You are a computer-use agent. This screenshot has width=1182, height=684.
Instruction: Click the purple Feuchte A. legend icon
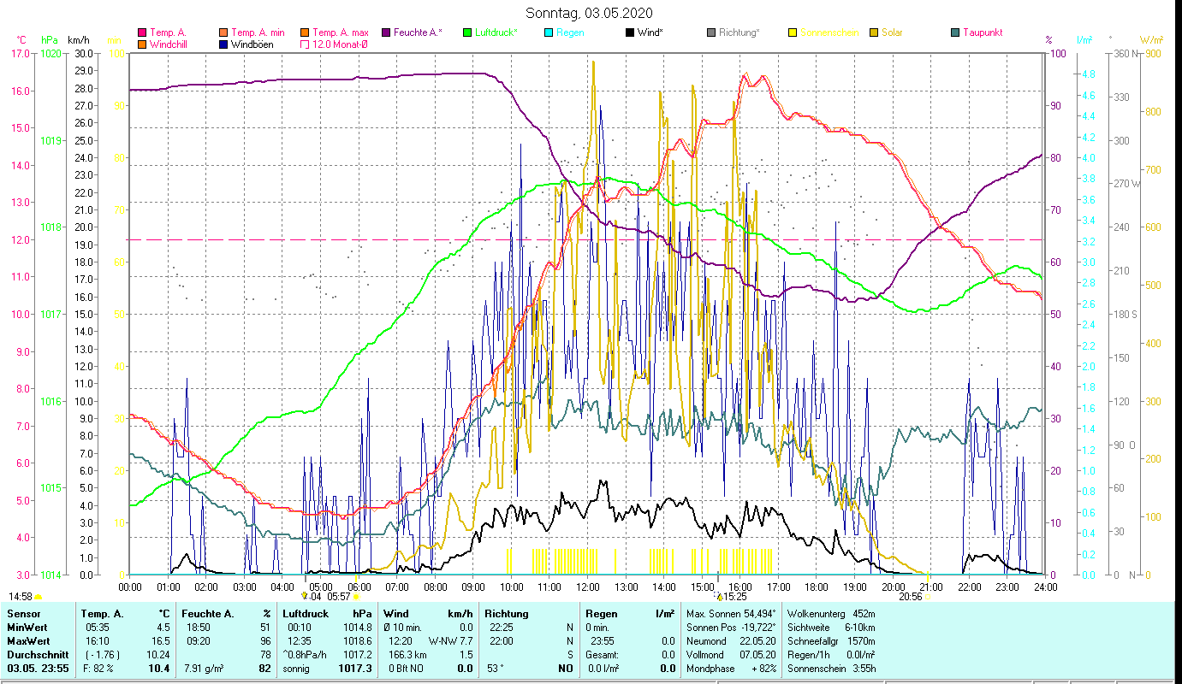tap(386, 32)
